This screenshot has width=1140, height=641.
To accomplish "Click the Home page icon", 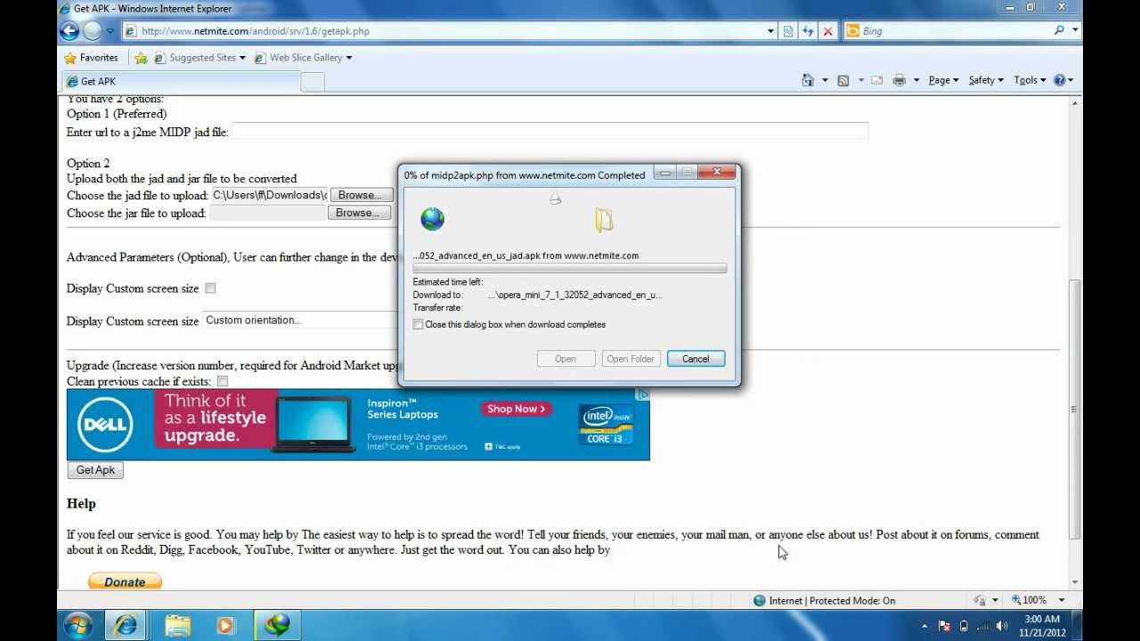I will [808, 80].
